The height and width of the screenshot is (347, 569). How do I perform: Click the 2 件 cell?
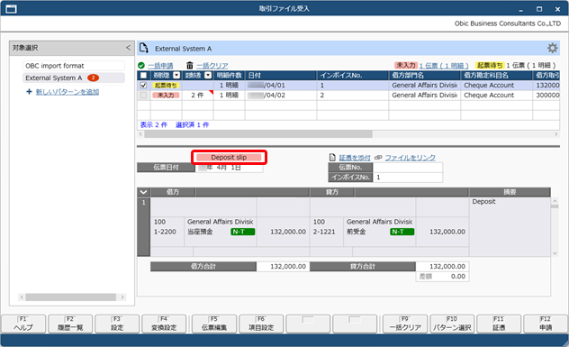(197, 96)
